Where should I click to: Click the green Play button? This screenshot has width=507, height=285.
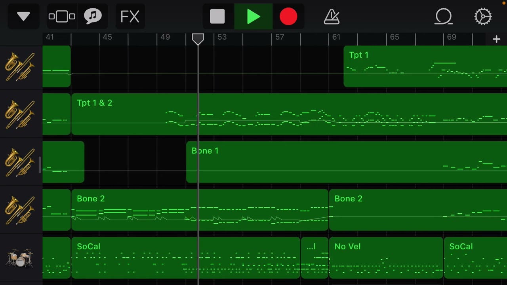coord(253,17)
